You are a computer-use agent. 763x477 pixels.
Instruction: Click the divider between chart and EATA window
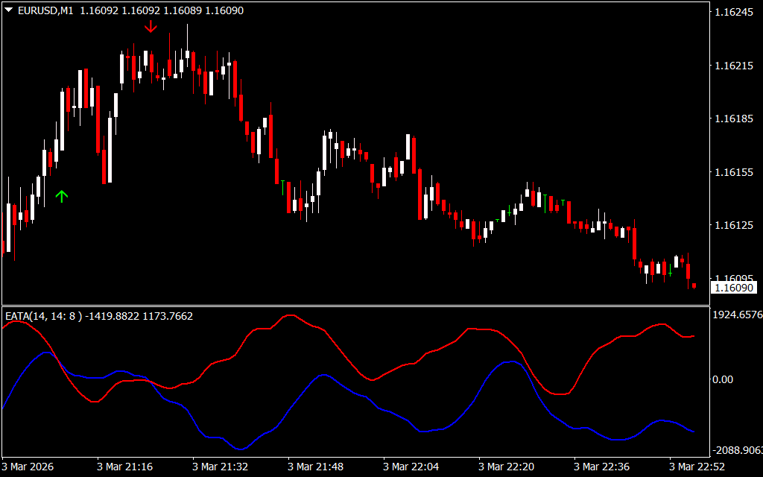coord(355,306)
